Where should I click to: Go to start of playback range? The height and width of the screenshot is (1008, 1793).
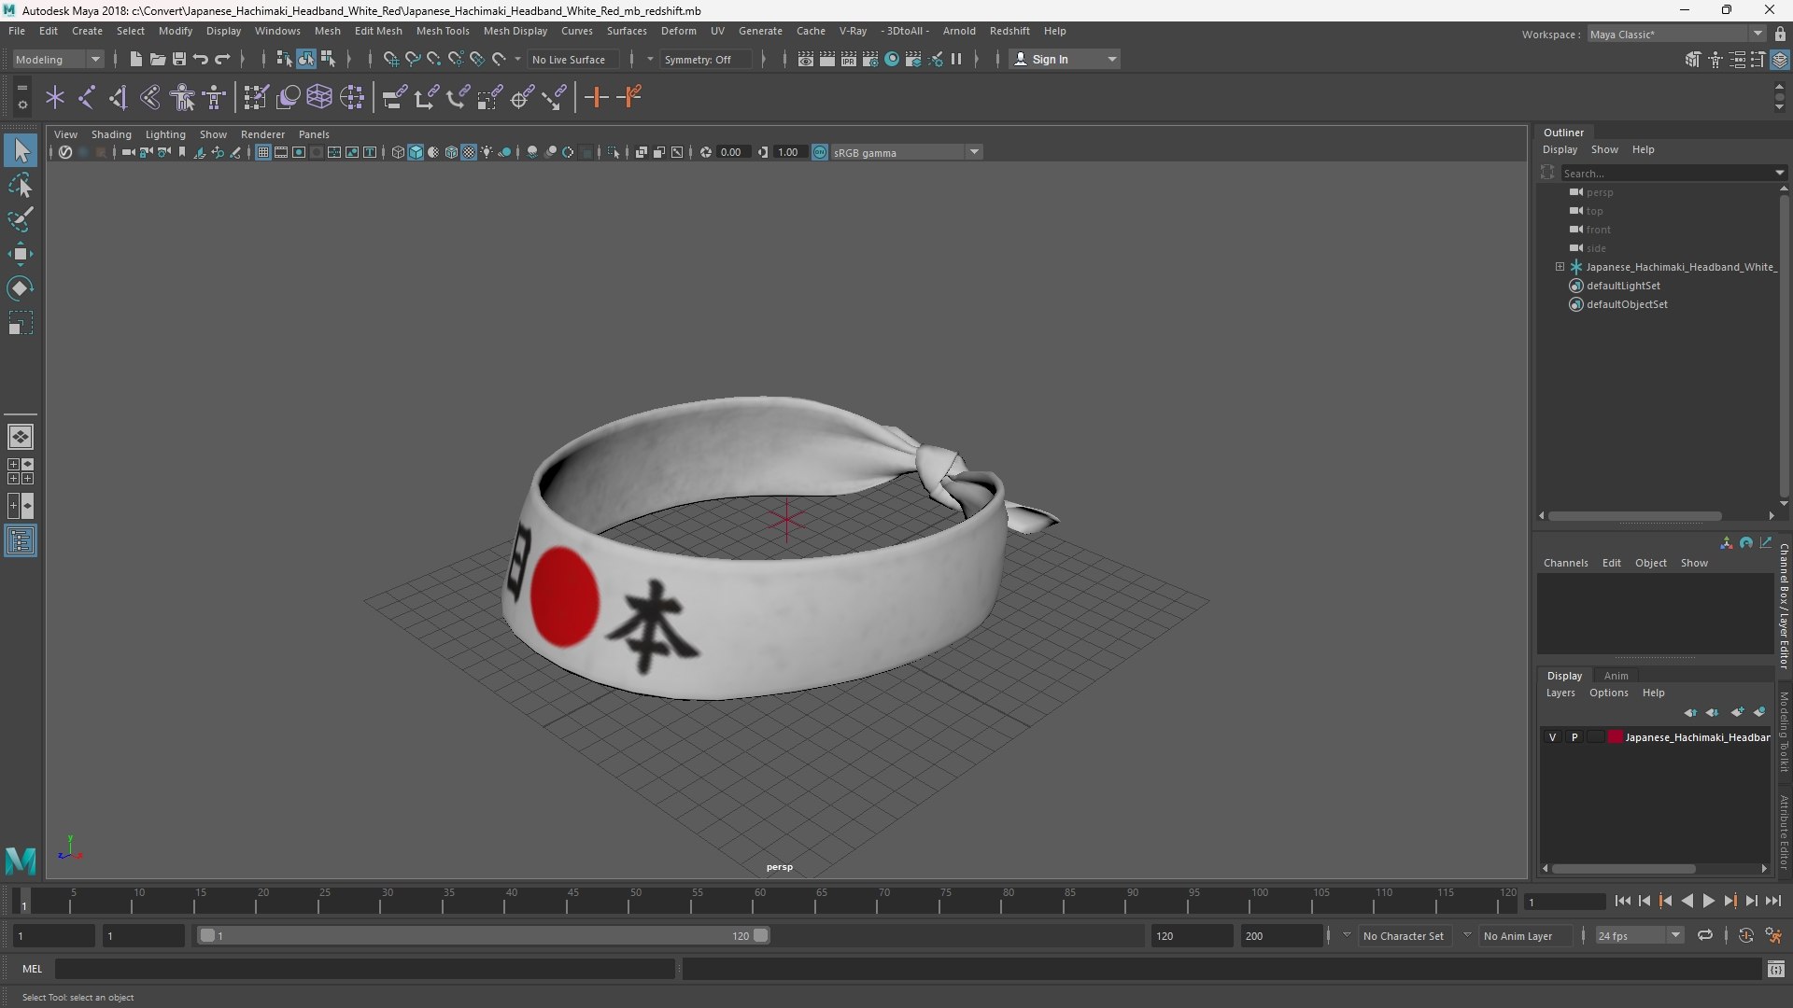tap(1622, 901)
